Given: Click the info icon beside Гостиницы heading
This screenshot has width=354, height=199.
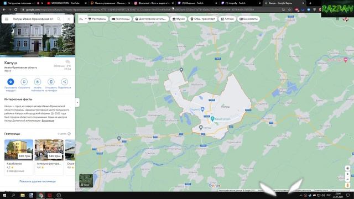Looking at the screenshot, I should 69,134.
